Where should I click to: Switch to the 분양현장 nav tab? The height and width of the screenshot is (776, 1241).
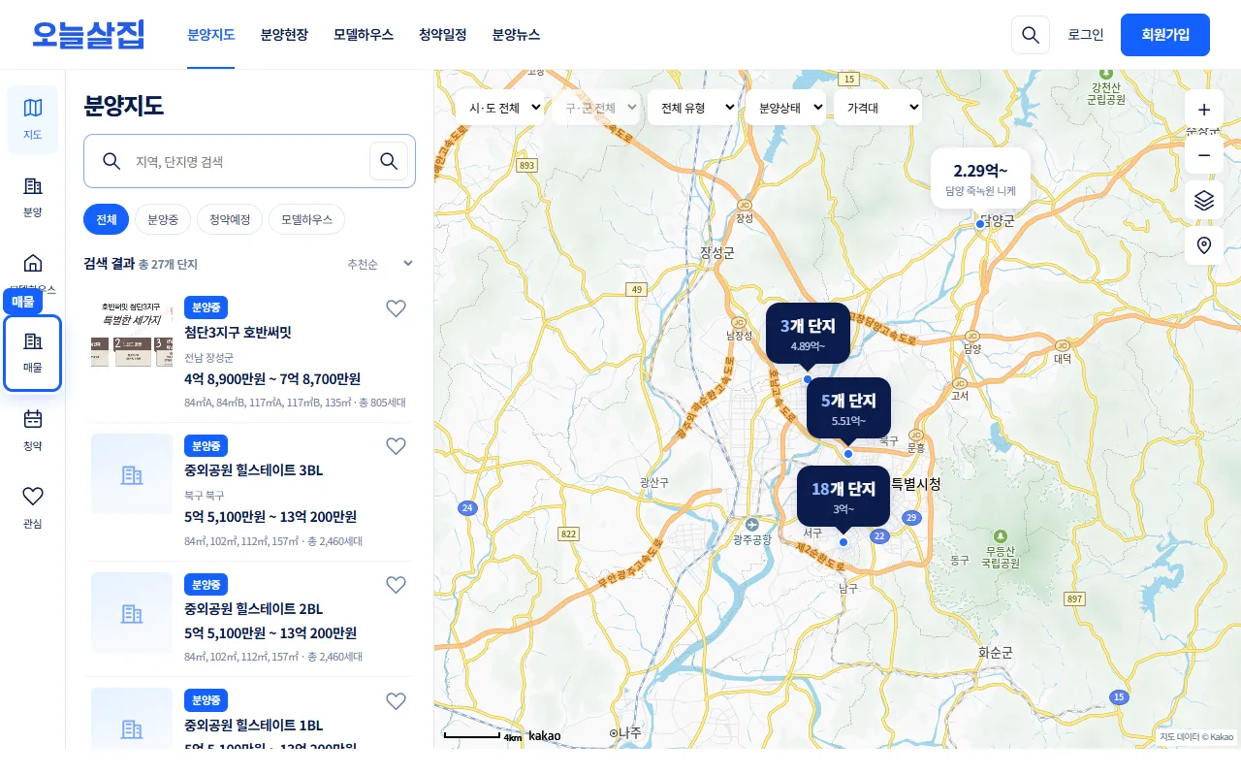pos(284,34)
